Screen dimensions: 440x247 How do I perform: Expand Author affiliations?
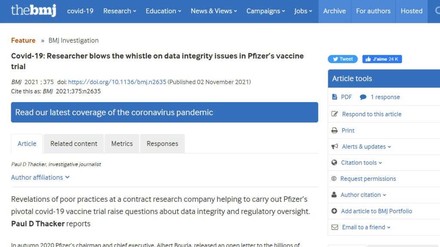click(x=40, y=177)
